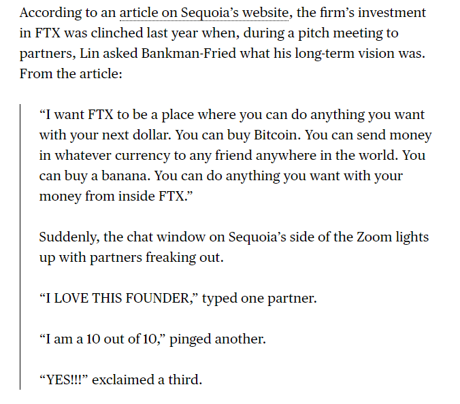This screenshot has width=460, height=404.
Task: Click the blockquote's vertical left border line
Action: point(20,247)
